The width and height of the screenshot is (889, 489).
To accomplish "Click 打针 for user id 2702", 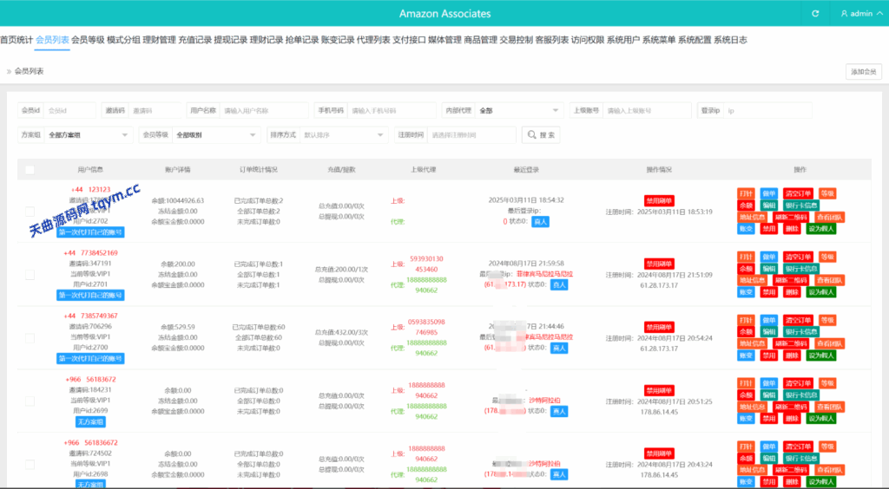I will [x=746, y=193].
